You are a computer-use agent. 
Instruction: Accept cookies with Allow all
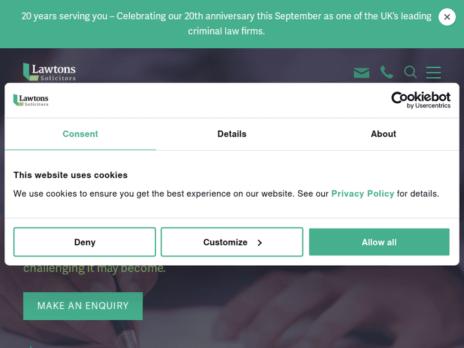pos(379,242)
